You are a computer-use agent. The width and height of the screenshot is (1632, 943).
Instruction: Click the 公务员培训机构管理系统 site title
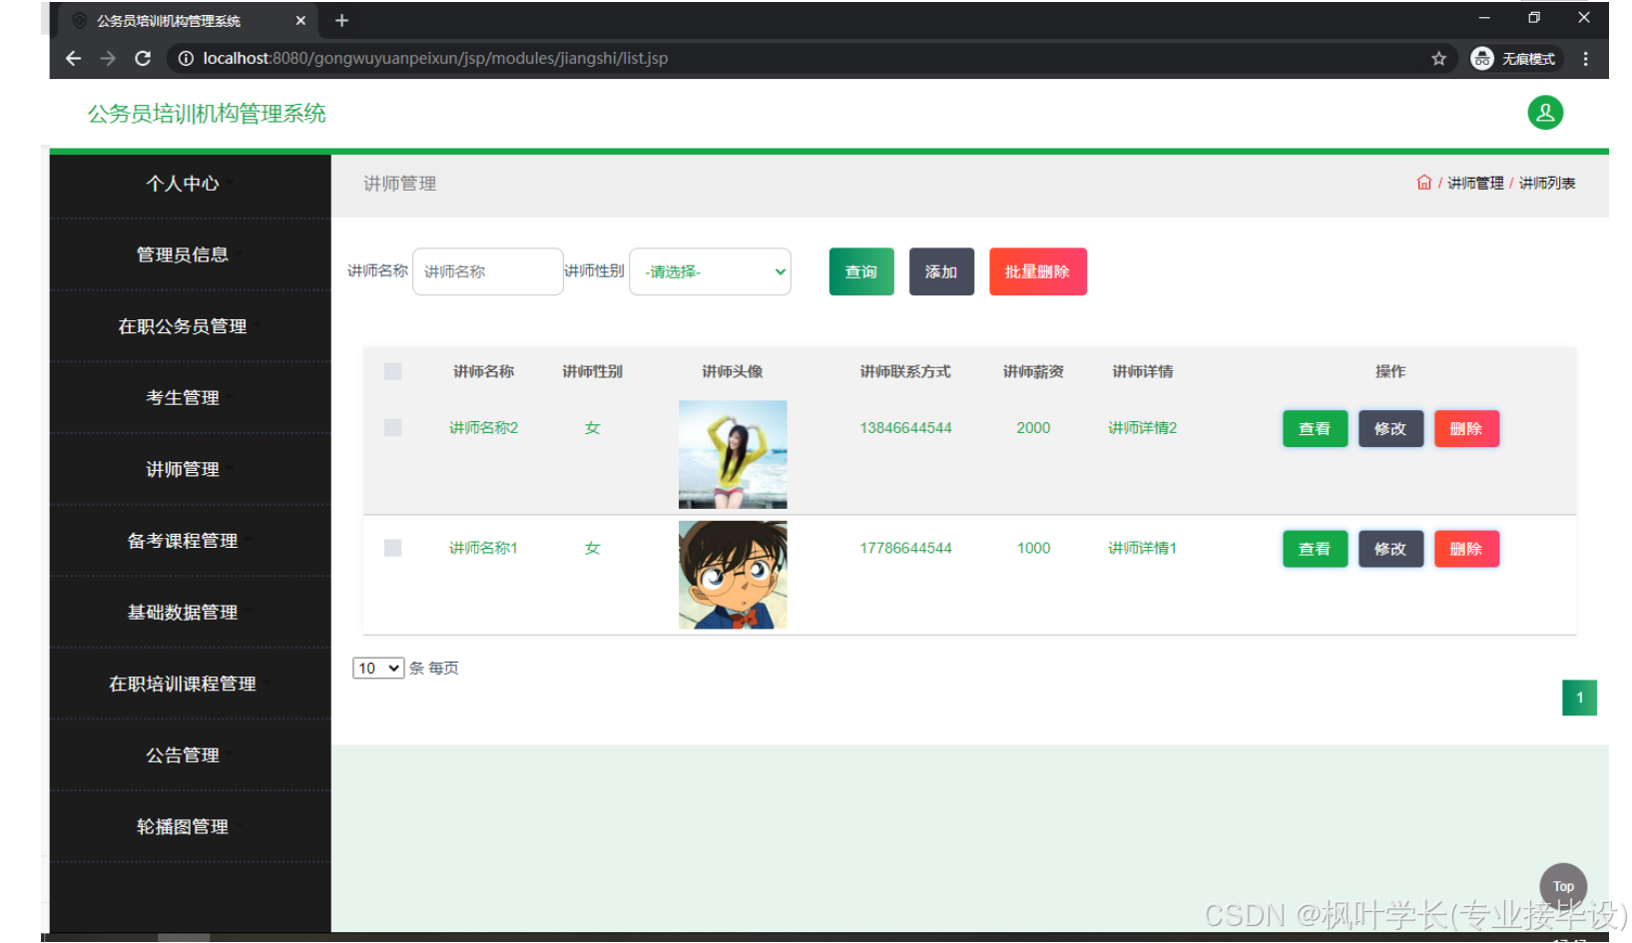click(207, 114)
